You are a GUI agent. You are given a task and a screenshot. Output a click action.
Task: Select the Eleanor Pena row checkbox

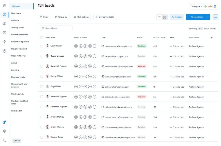click(x=42, y=137)
